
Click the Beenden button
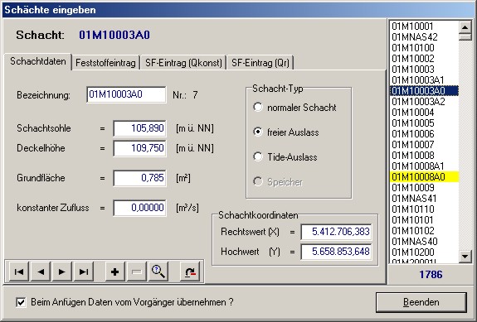pos(421,302)
